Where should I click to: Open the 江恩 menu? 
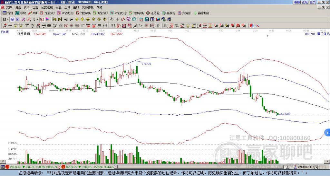click(x=35, y=7)
